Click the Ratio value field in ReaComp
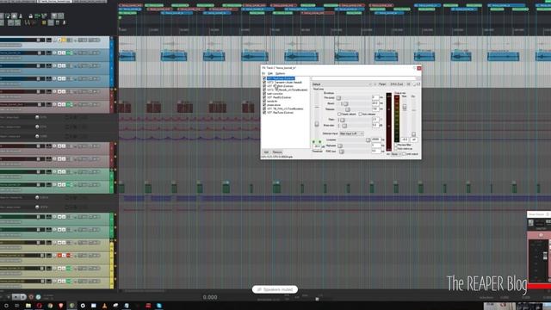The width and height of the screenshot is (551, 310). point(375,120)
